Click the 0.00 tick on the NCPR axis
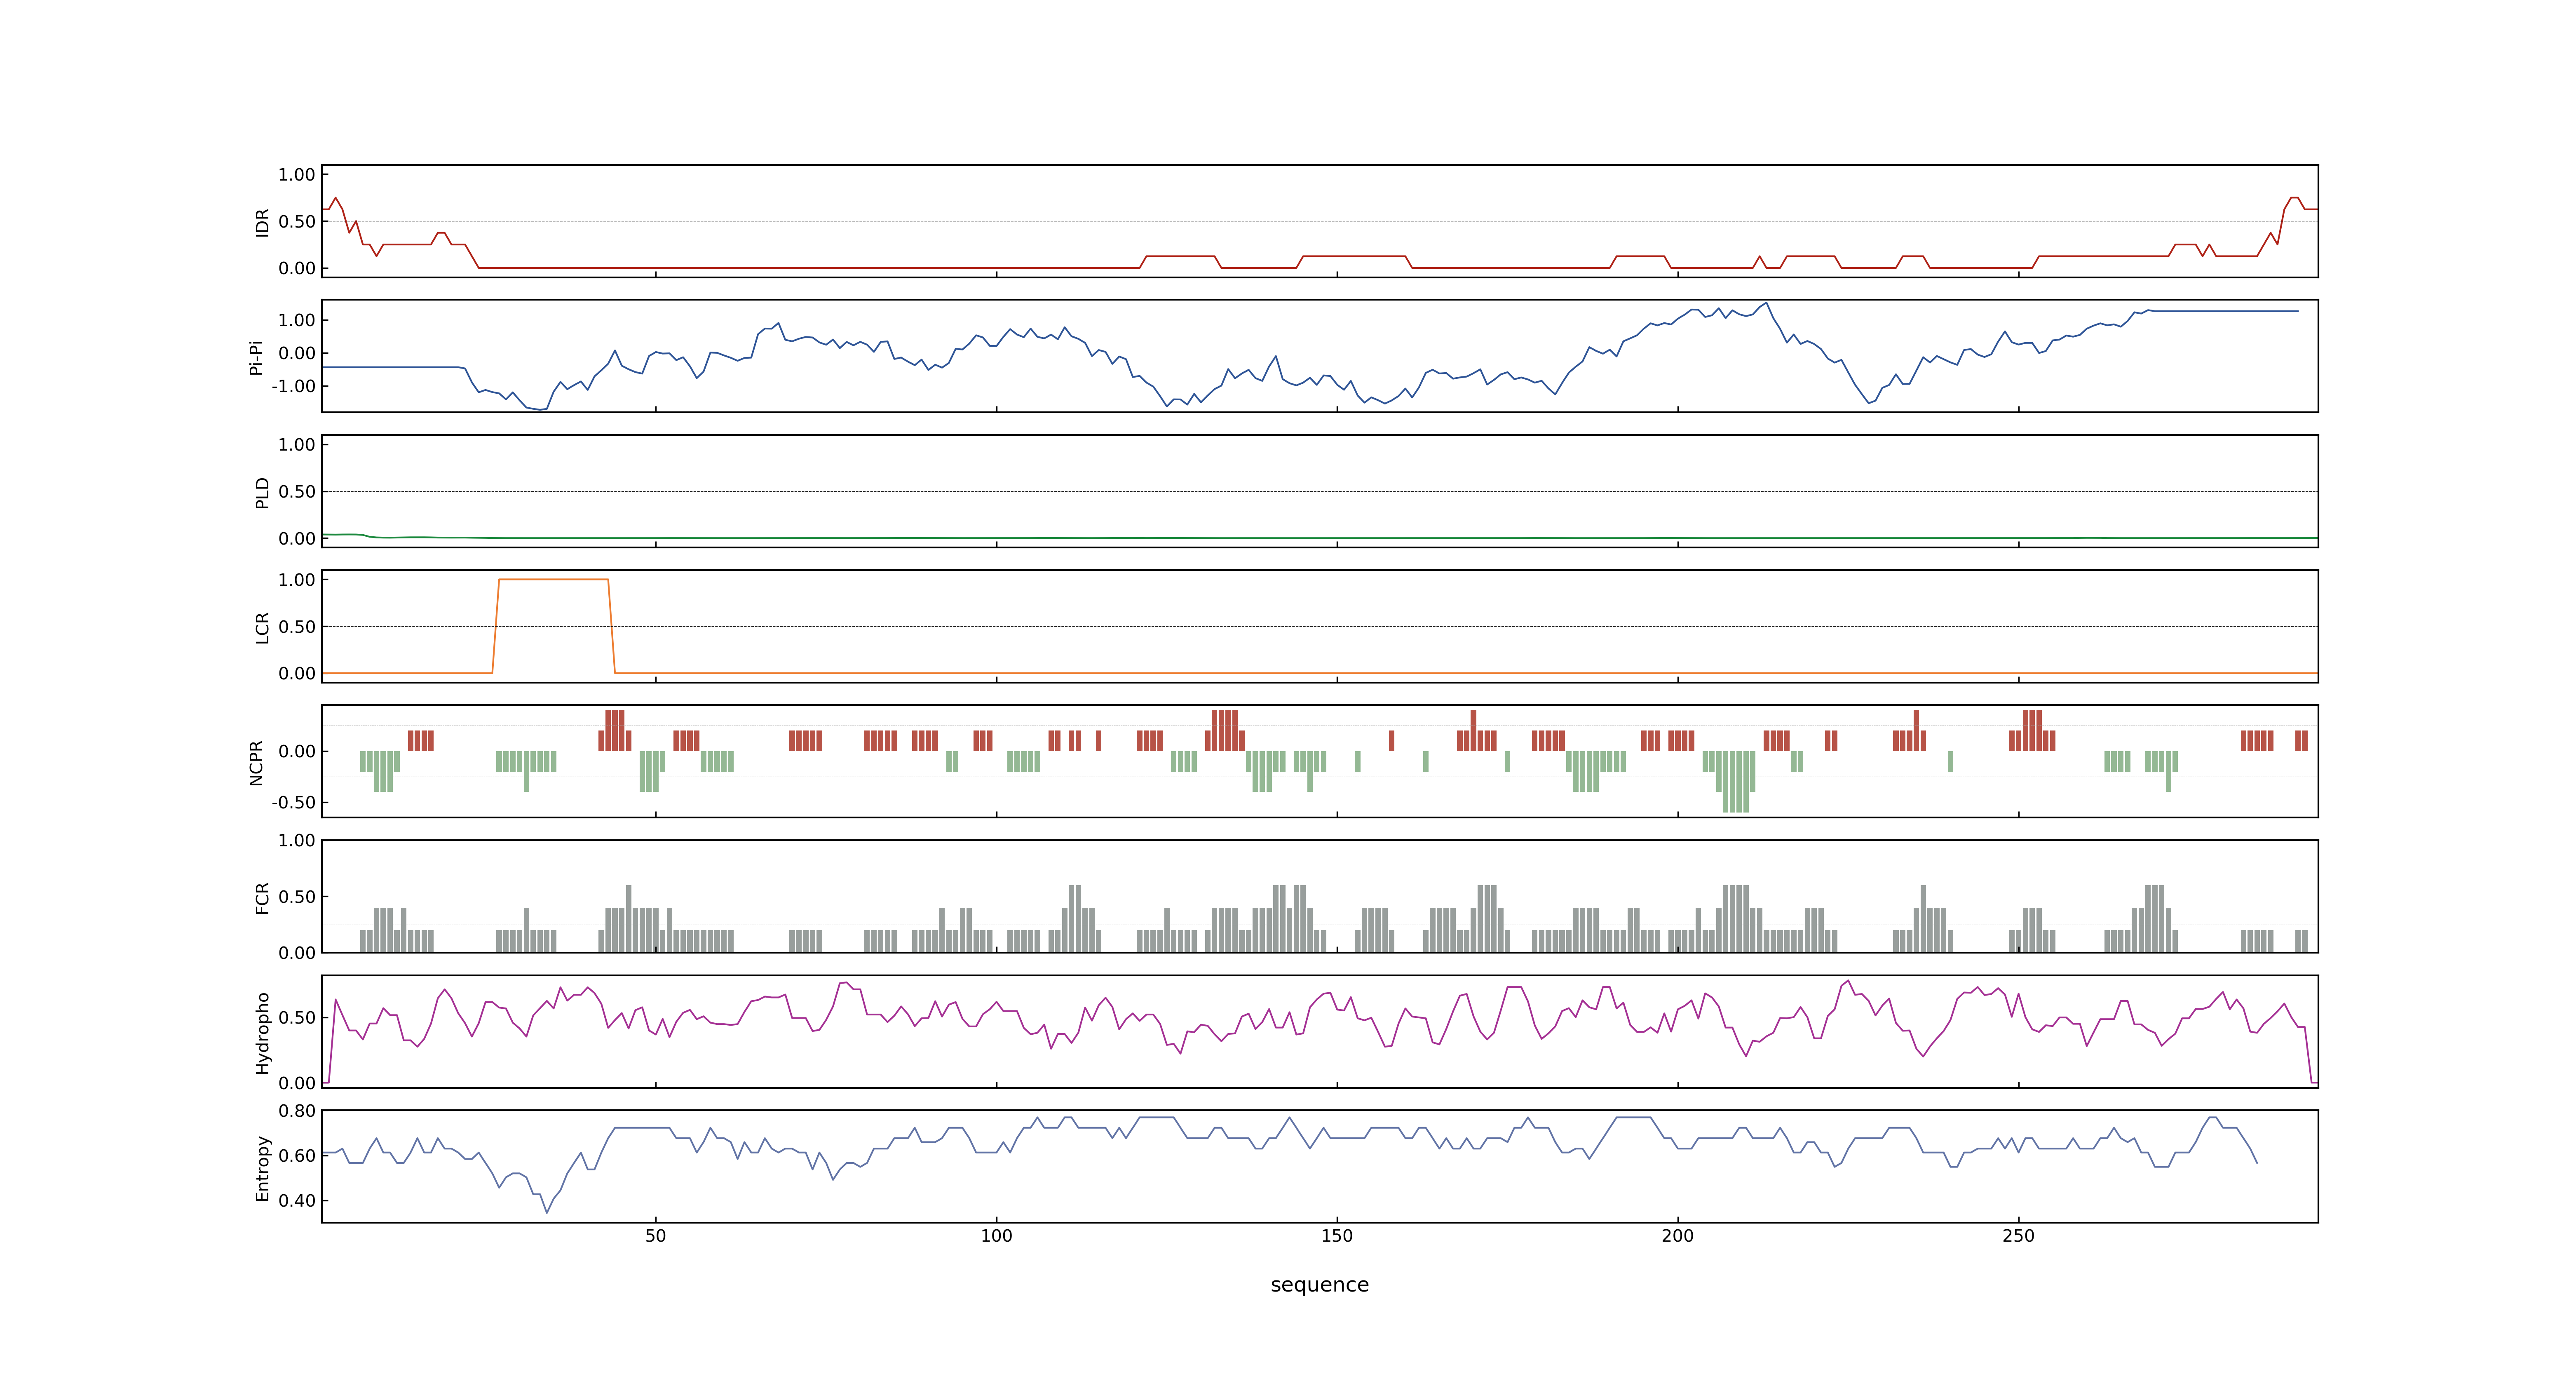2576x1374 pixels. 297,752
